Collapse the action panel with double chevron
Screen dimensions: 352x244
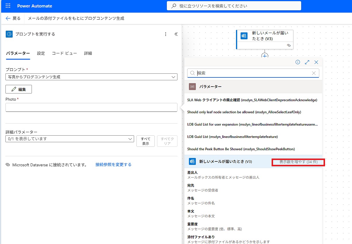(176, 34)
